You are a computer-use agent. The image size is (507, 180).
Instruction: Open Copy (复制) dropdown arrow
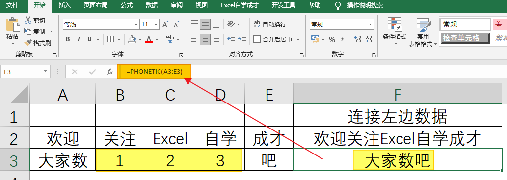(x=51, y=32)
